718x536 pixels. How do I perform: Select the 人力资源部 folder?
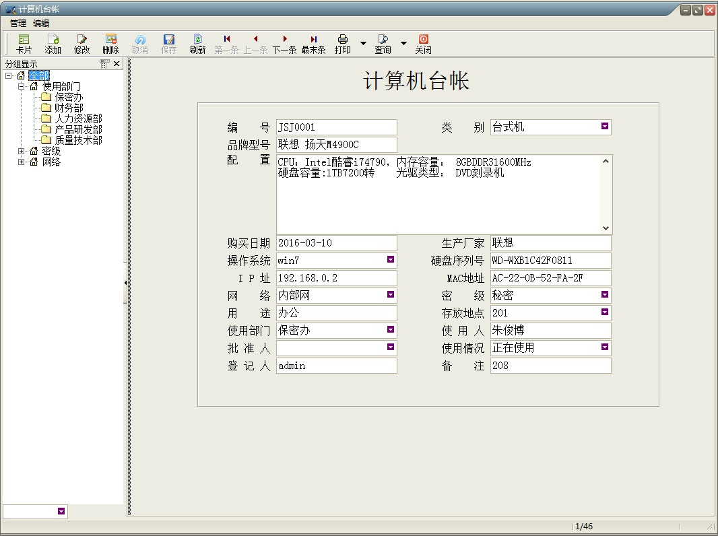point(78,119)
